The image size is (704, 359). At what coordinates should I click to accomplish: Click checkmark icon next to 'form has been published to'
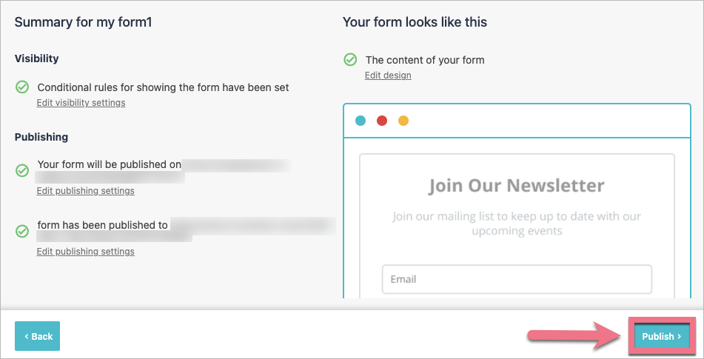tap(22, 232)
